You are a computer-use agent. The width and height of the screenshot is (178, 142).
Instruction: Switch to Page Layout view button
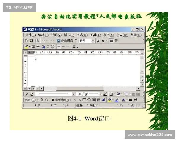click(x=33, y=88)
